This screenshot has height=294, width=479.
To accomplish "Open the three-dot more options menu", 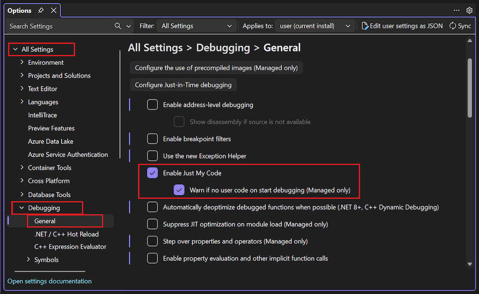I will 457,11.
